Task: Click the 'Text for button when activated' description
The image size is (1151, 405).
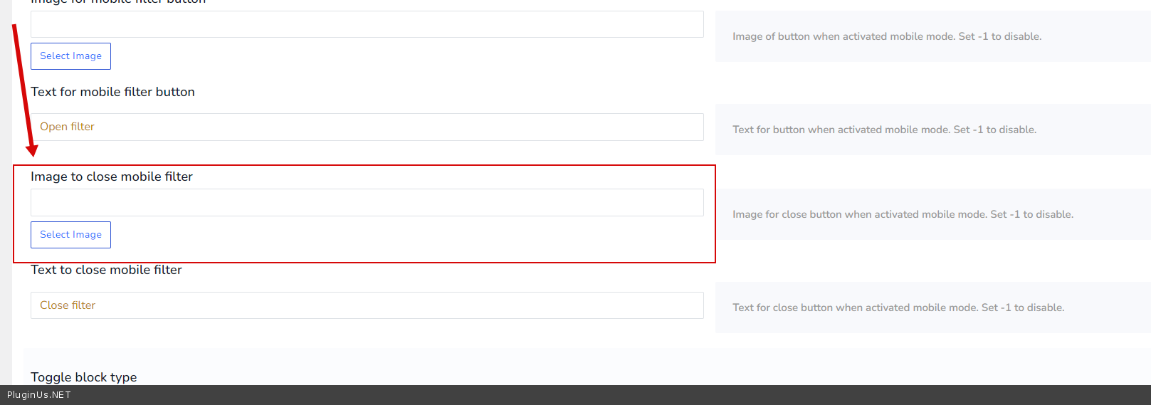Action: [884, 130]
